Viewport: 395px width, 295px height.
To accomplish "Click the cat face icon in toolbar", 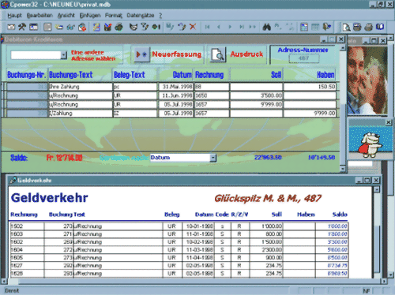I will coord(134,27).
